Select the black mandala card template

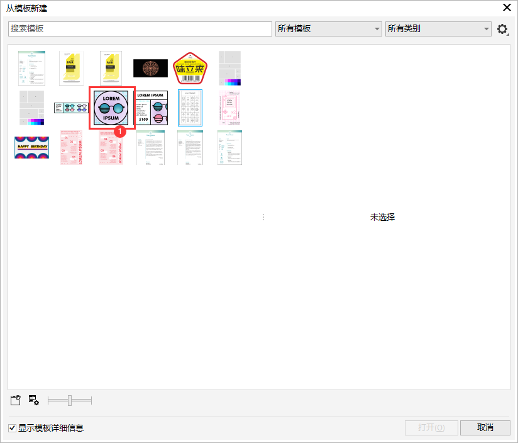[x=150, y=67]
